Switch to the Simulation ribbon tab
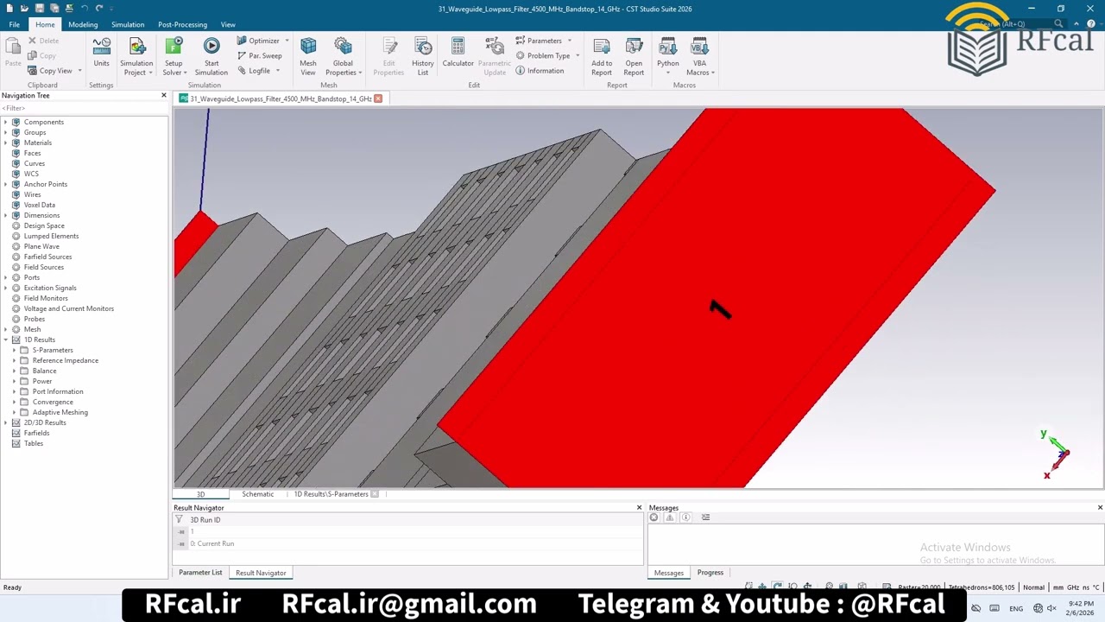Image resolution: width=1105 pixels, height=622 pixels. [x=128, y=24]
